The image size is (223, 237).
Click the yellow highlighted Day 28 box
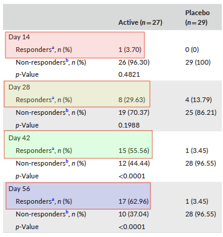(x=77, y=94)
